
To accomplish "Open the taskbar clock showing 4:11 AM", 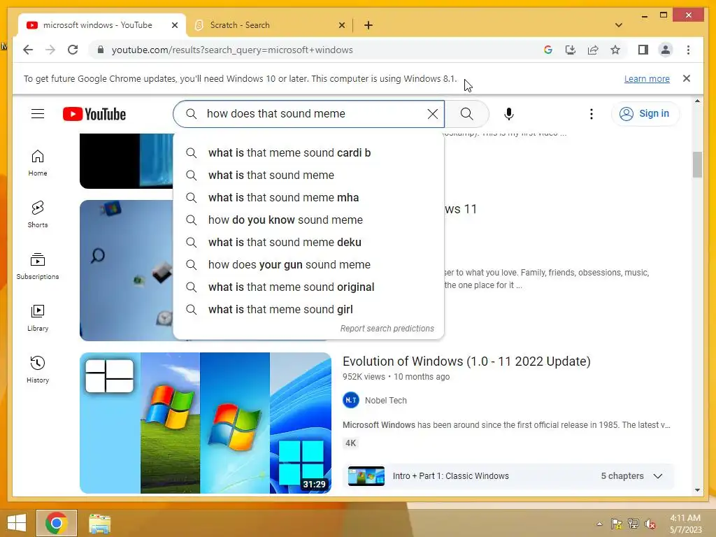I will click(685, 524).
